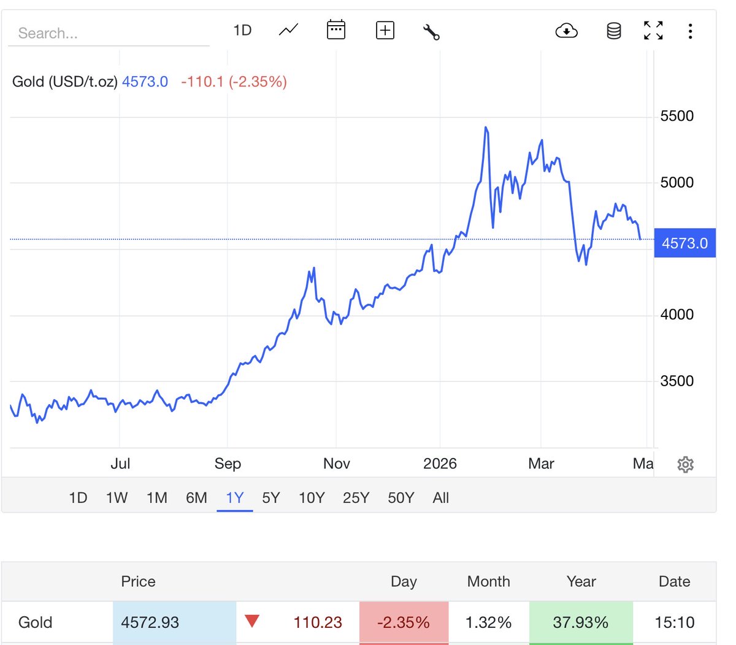Click the 2026 x-axis label

(x=440, y=464)
